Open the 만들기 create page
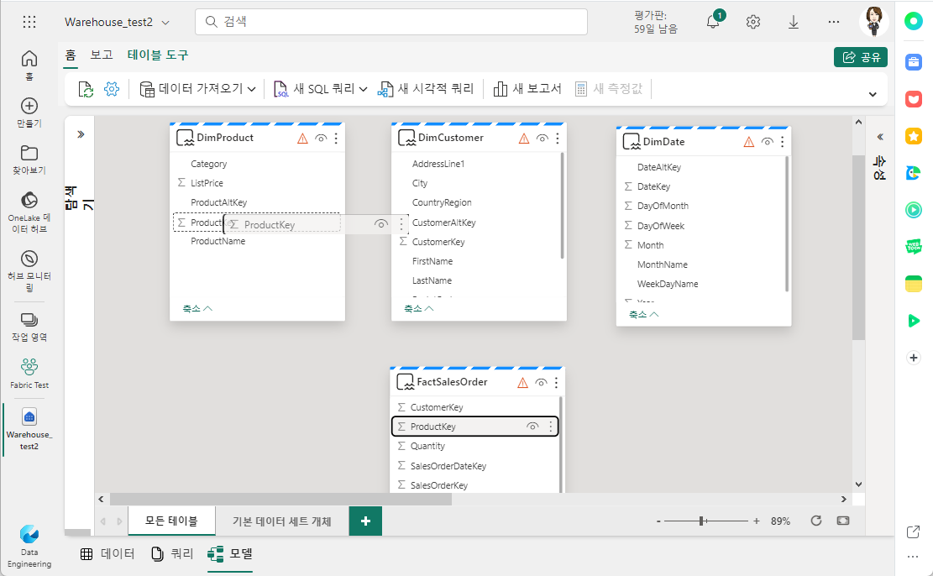This screenshot has width=933, height=576. pyautogui.click(x=29, y=113)
